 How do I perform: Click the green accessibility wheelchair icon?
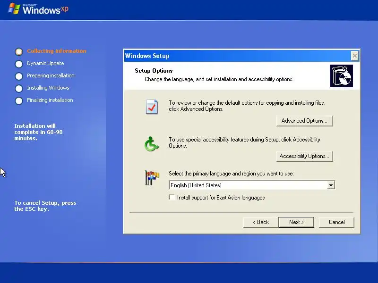point(152,144)
